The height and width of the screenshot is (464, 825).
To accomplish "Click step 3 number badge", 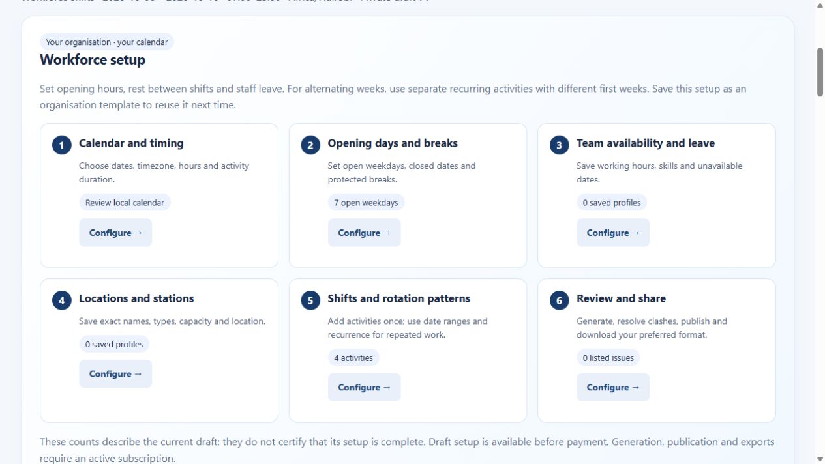I will [x=559, y=145].
